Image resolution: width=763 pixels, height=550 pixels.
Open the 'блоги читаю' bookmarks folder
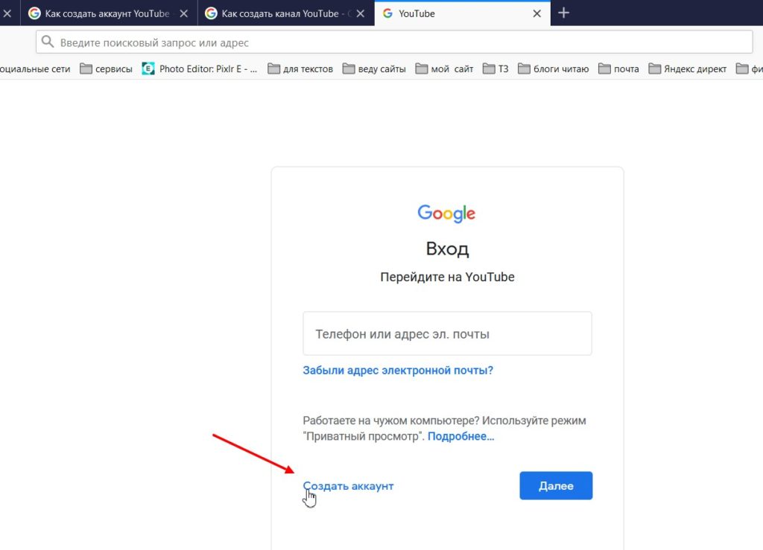(x=554, y=69)
